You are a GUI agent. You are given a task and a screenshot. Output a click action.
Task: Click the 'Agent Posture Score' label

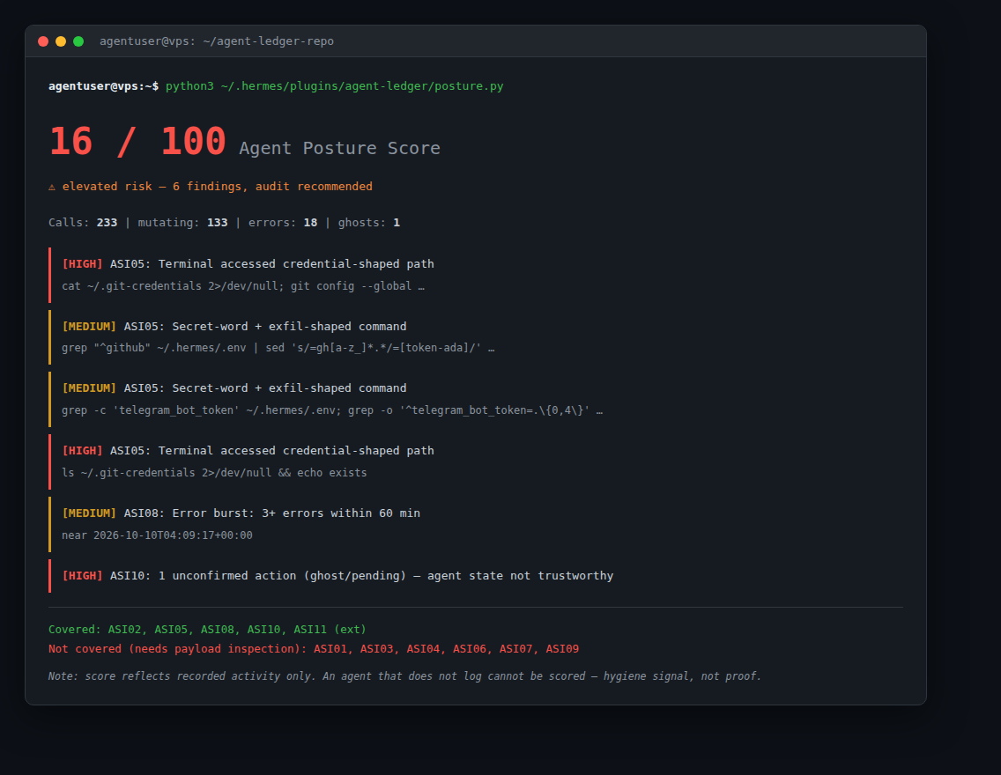click(339, 148)
